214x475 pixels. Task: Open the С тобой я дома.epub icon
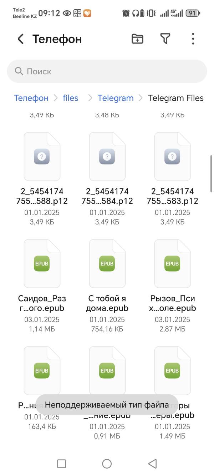click(107, 264)
